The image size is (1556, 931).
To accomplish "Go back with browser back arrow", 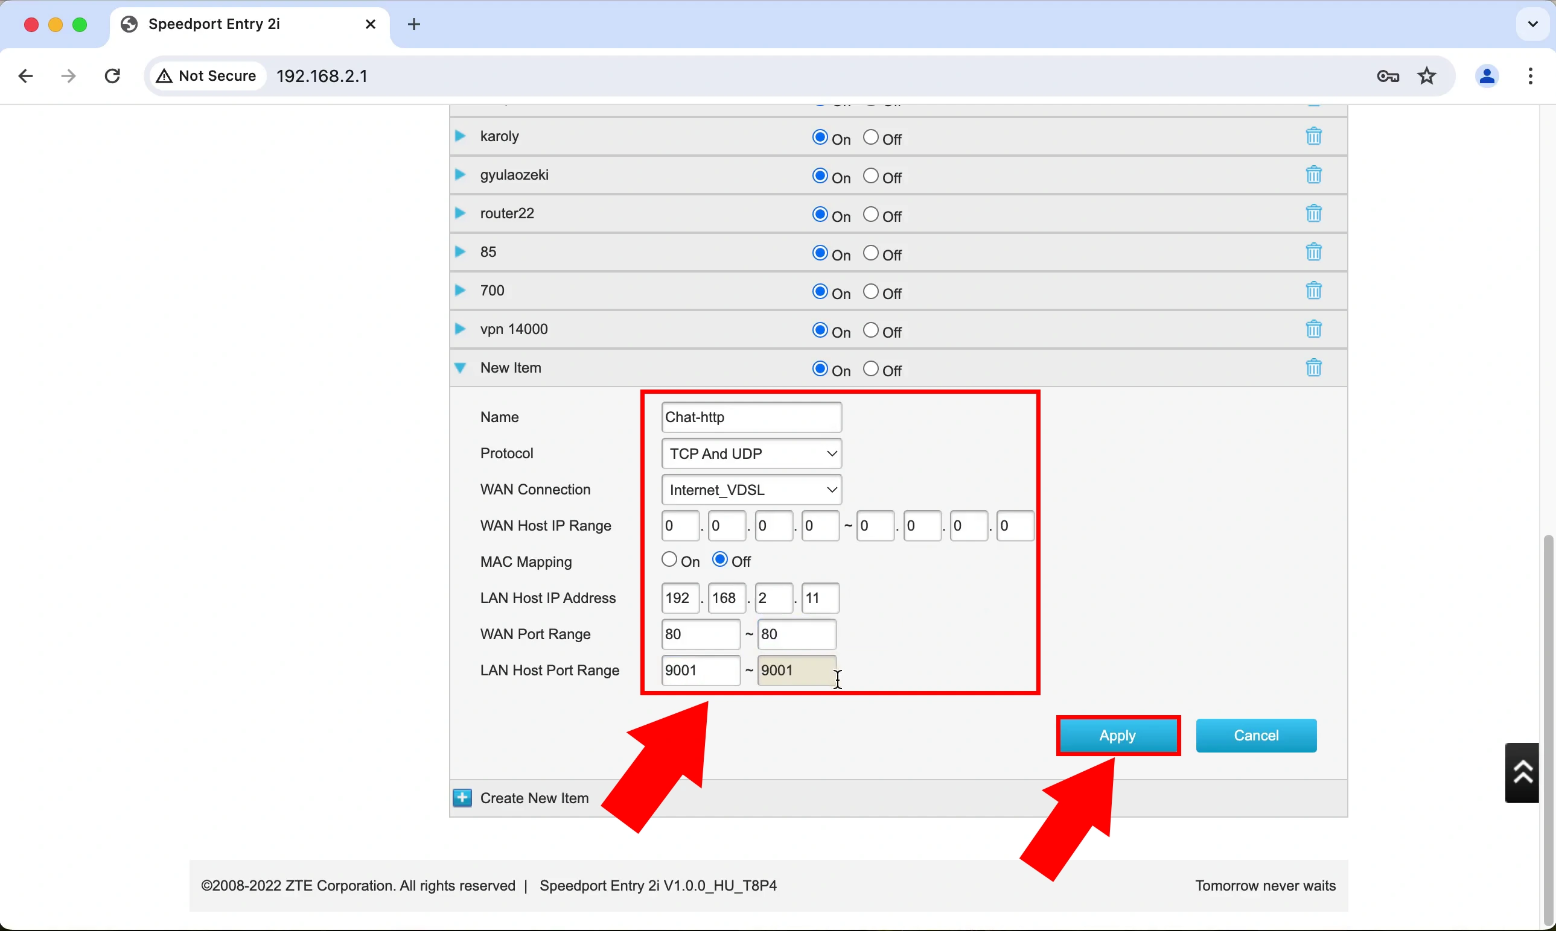I will (25, 76).
